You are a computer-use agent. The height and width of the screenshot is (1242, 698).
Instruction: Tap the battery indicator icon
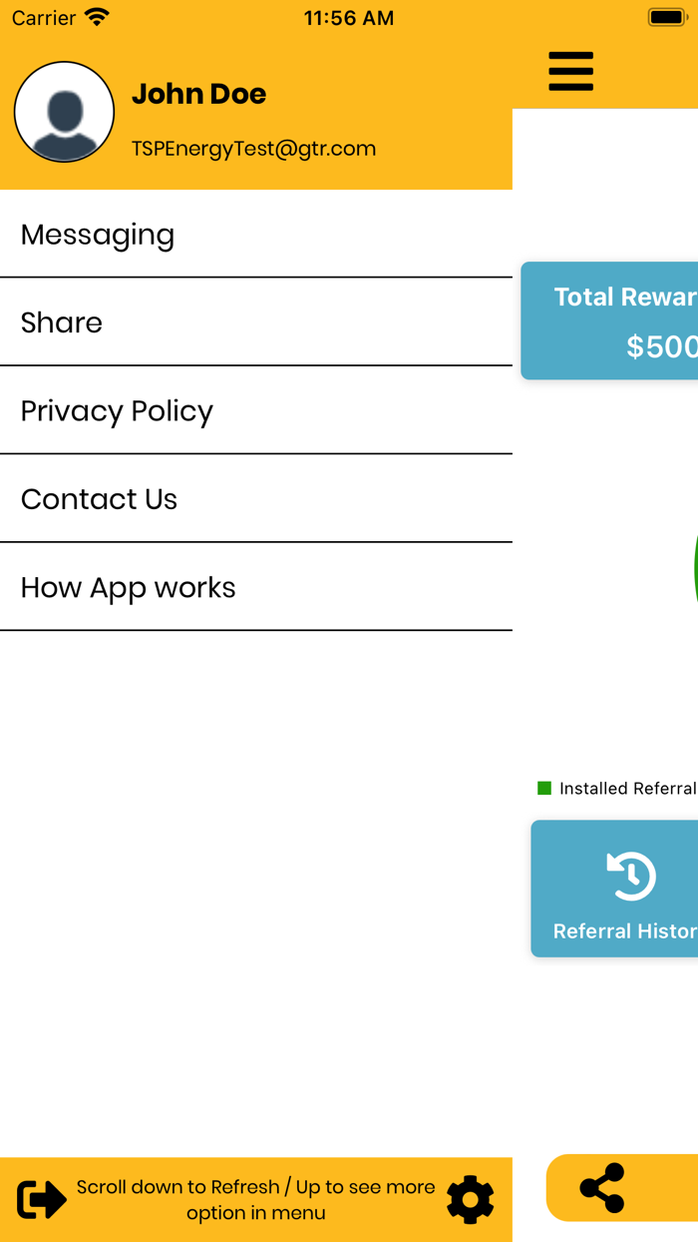[666, 18]
